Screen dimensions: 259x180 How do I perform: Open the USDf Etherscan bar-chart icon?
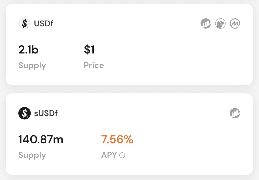click(206, 24)
